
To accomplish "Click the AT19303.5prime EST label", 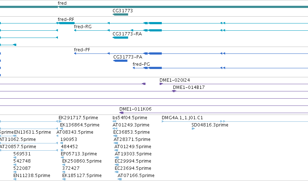I will point(133,154).
